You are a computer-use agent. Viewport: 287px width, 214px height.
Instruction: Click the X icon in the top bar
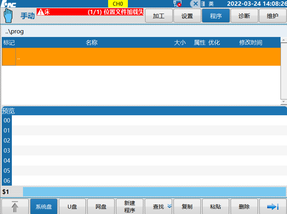[x=196, y=4]
